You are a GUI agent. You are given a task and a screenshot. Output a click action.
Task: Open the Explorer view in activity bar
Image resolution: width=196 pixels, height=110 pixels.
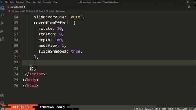2,8
